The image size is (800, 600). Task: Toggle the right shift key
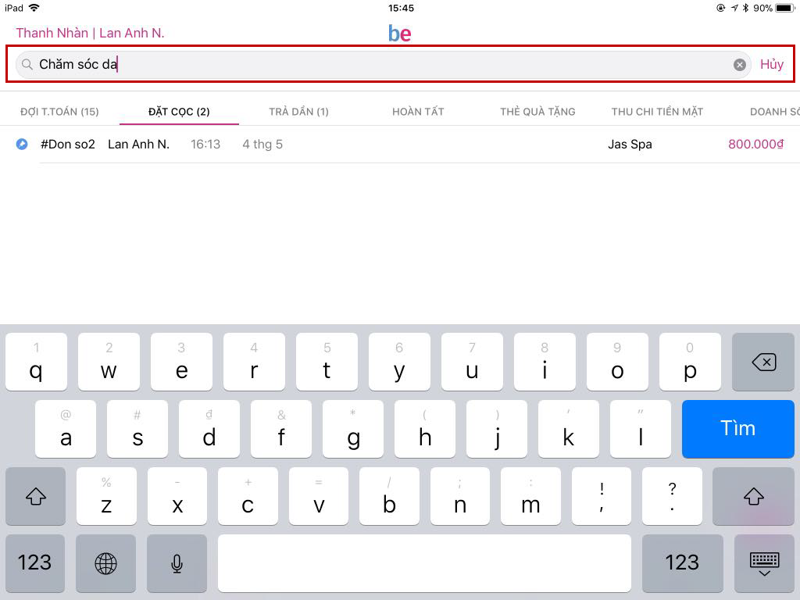coord(754,496)
